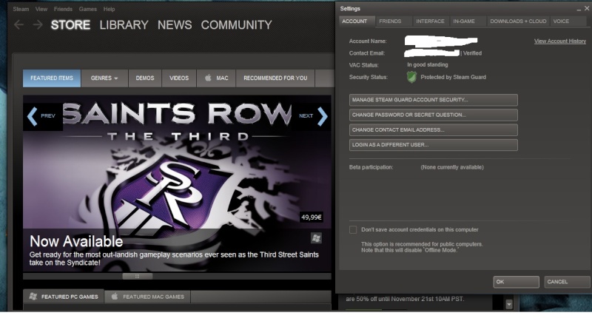Open the Help menu
This screenshot has width=592, height=324.
(x=109, y=9)
